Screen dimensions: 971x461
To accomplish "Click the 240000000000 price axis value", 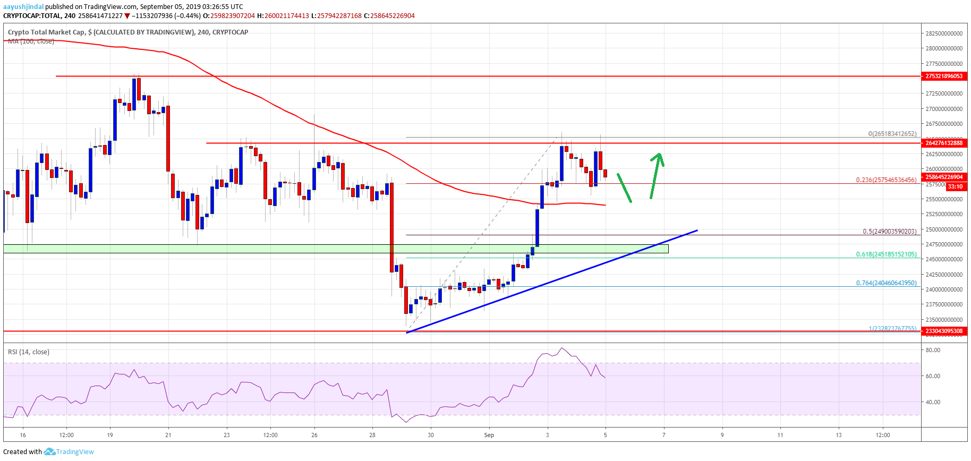I will click(944, 289).
